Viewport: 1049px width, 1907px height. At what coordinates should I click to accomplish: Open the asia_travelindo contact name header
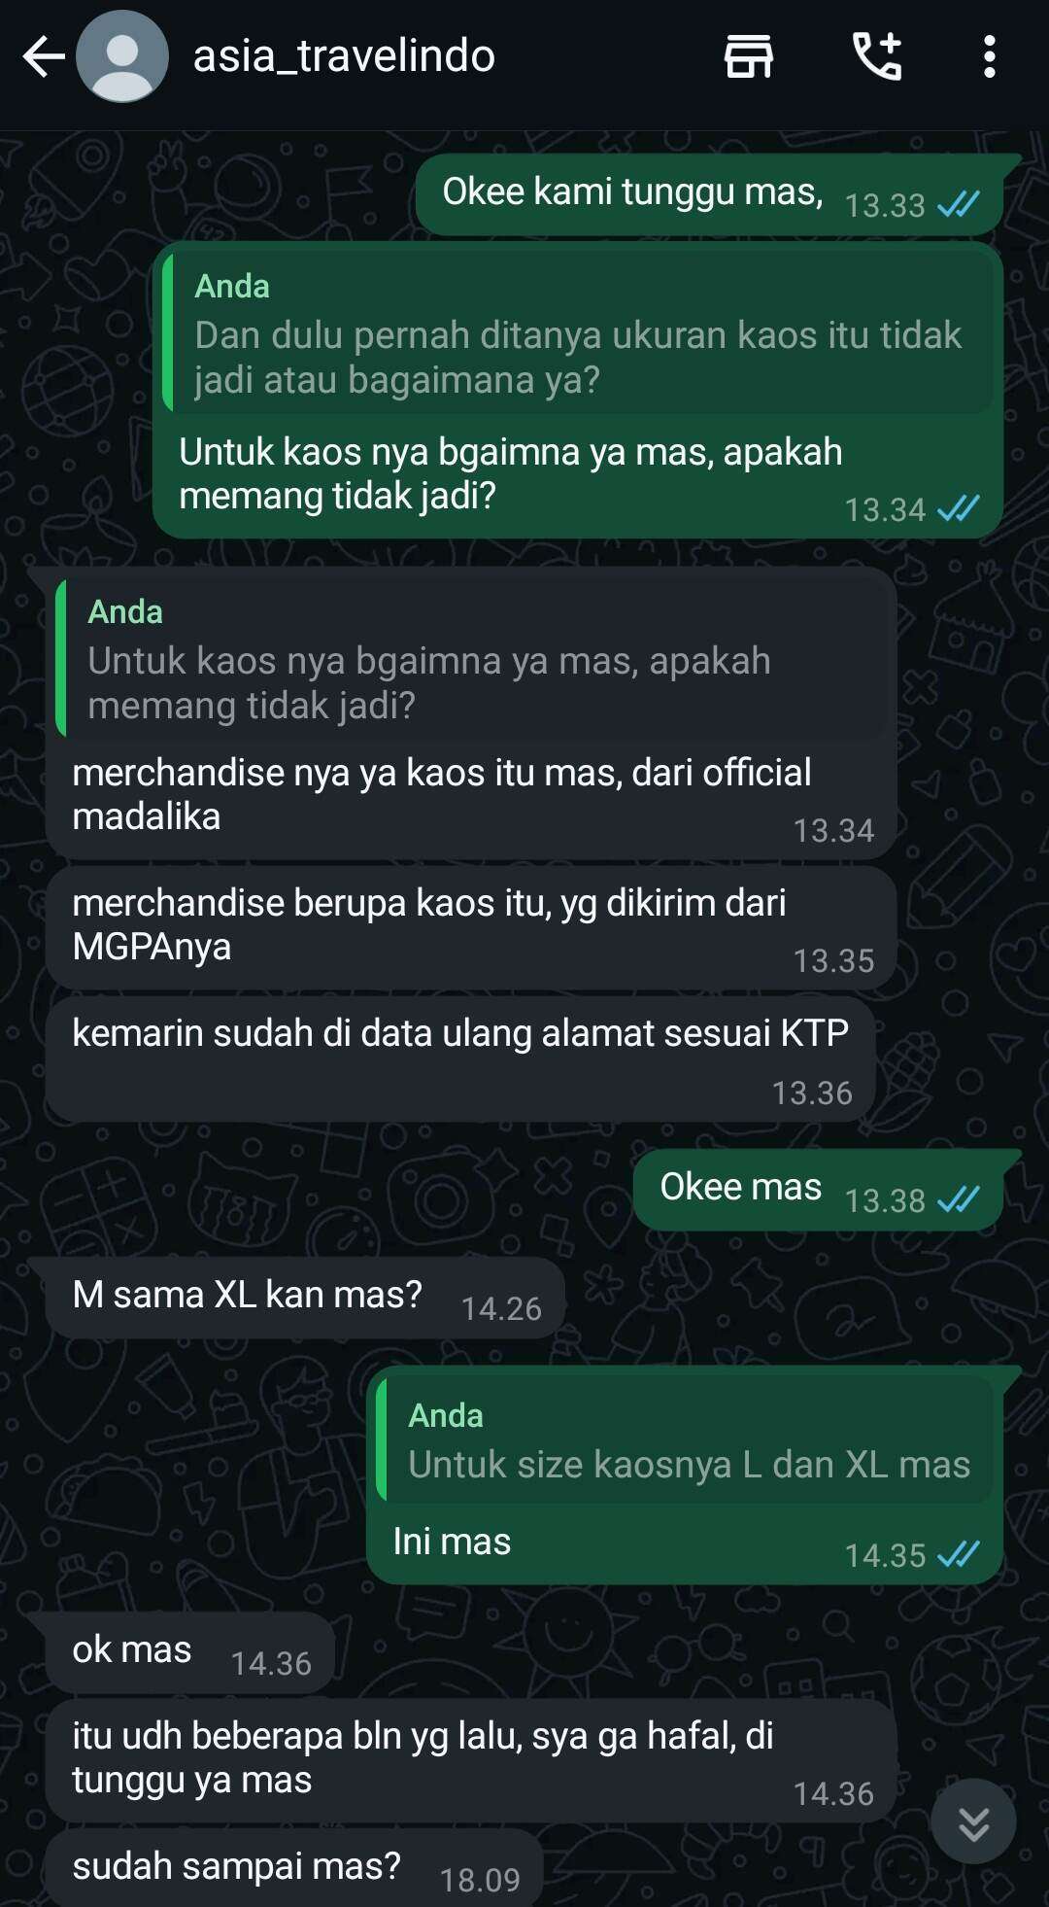point(344,56)
